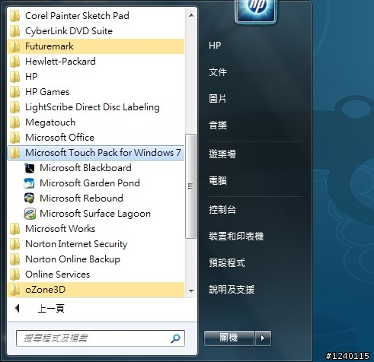Open Norton Online Backup folder
Image resolution: width=374 pixels, height=362 pixels.
coord(96,259)
